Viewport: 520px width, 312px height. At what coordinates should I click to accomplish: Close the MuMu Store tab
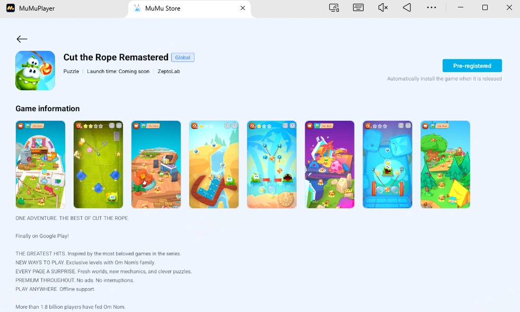[x=243, y=8]
